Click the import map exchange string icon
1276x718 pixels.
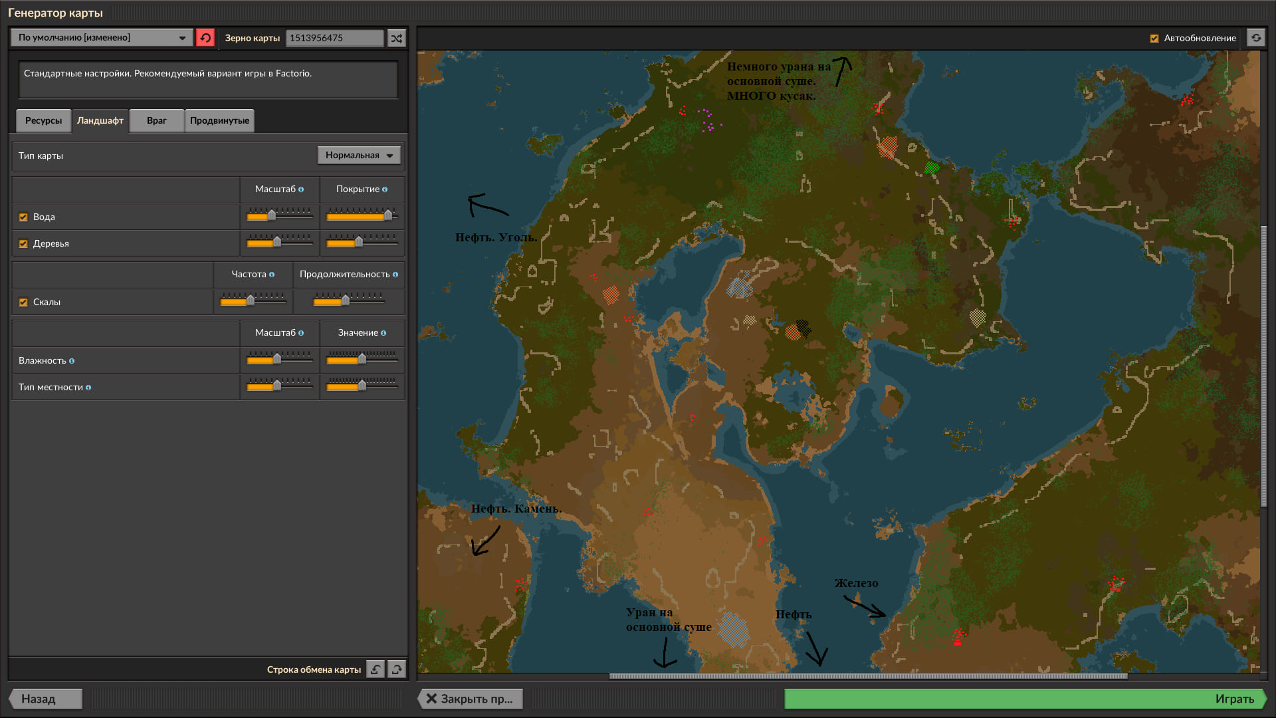[x=375, y=669]
